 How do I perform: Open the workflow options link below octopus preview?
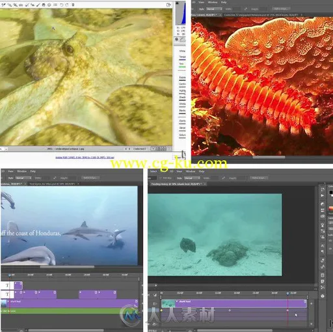click(x=85, y=158)
